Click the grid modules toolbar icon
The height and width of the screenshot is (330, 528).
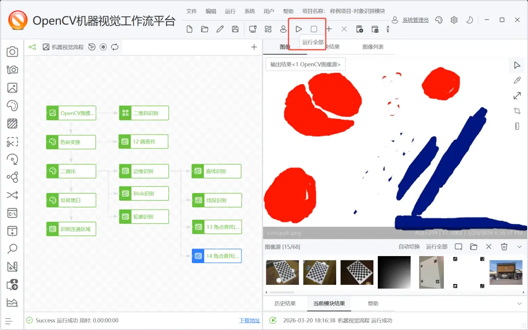[268, 29]
